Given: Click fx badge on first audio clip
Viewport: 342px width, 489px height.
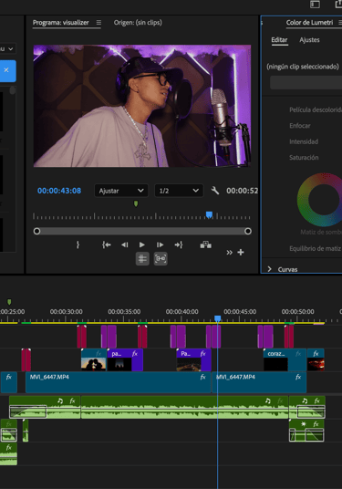Looking at the screenshot, I should (x=73, y=401).
